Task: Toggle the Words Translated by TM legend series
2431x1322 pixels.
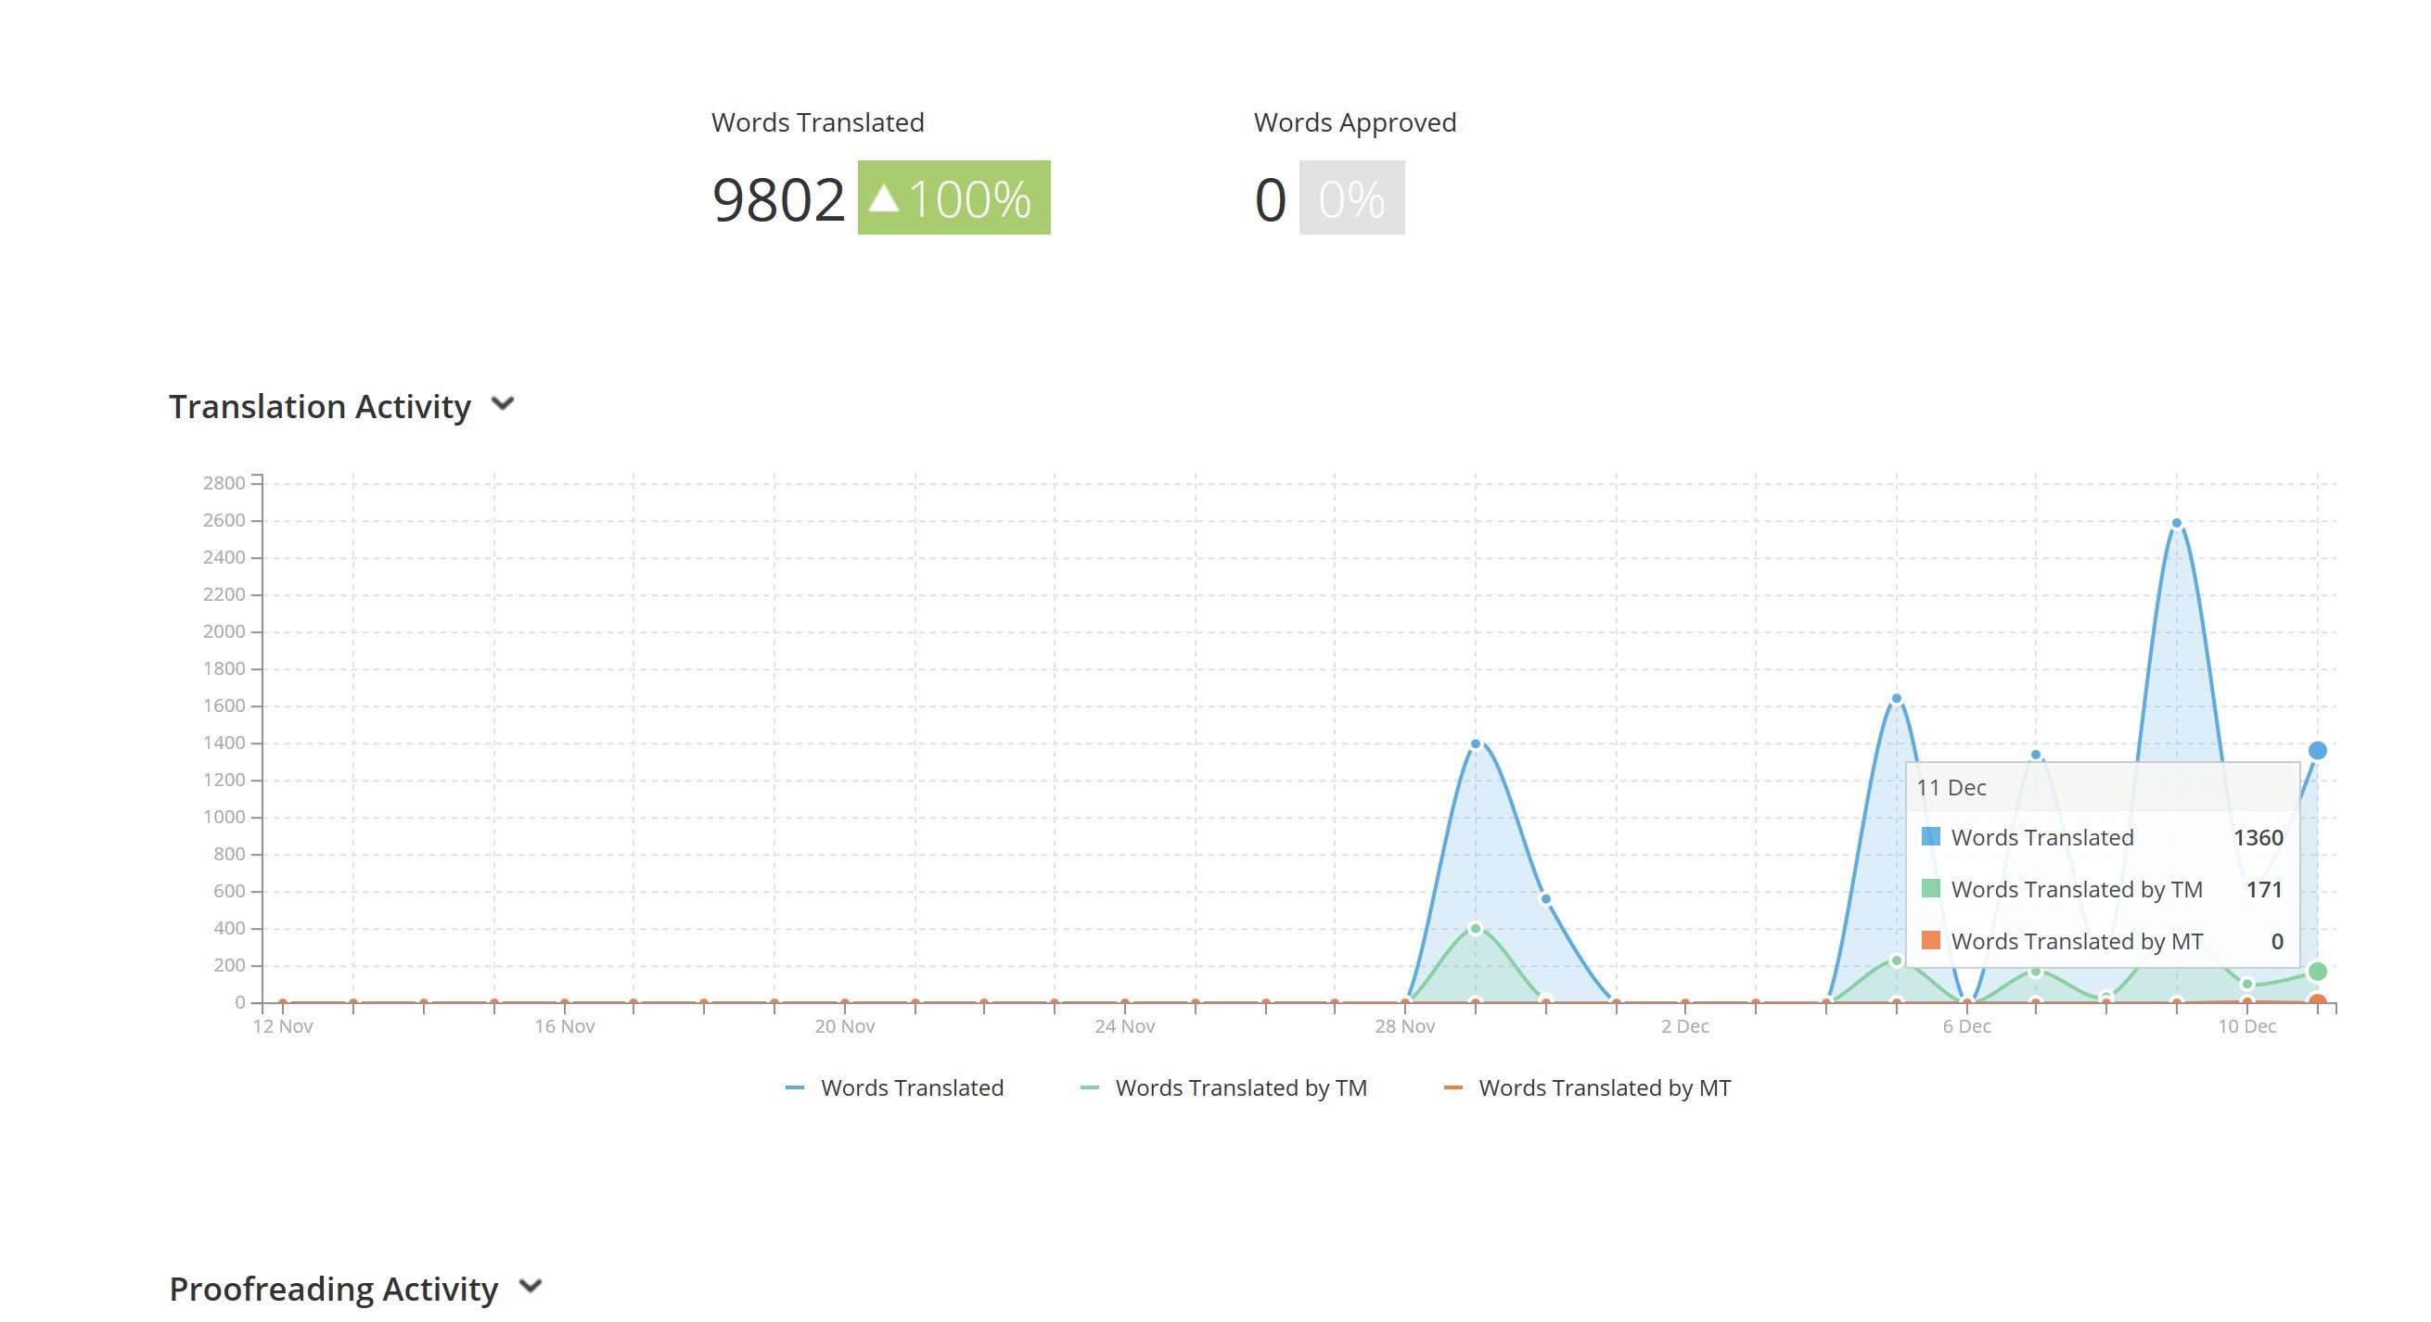Action: tap(1223, 1087)
